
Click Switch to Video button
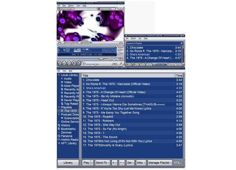tap(107, 9)
